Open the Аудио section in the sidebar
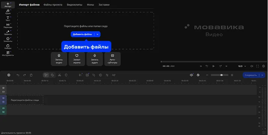268x135 pixels. (x=8, y=12)
